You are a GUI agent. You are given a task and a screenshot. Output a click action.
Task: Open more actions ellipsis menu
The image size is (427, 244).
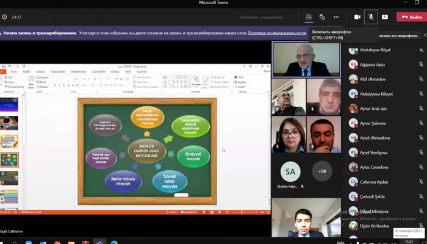(335, 17)
